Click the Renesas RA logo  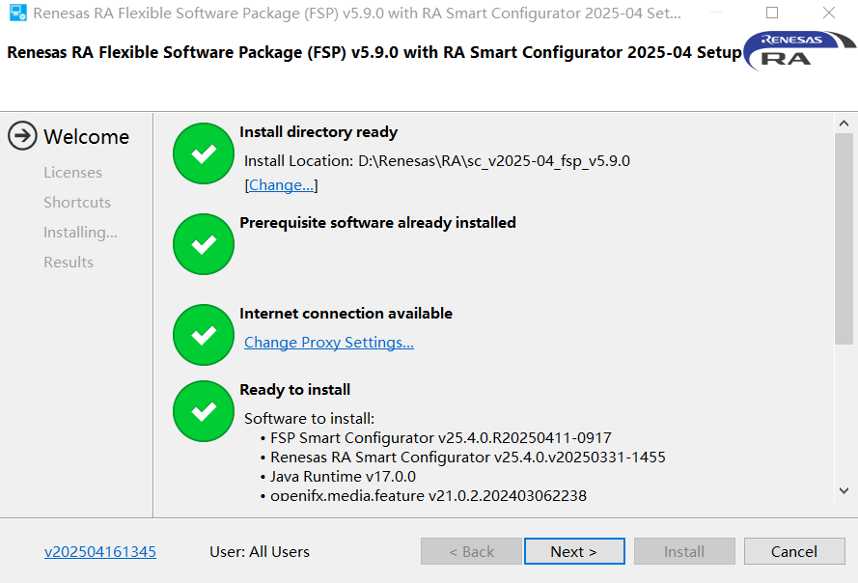(799, 50)
